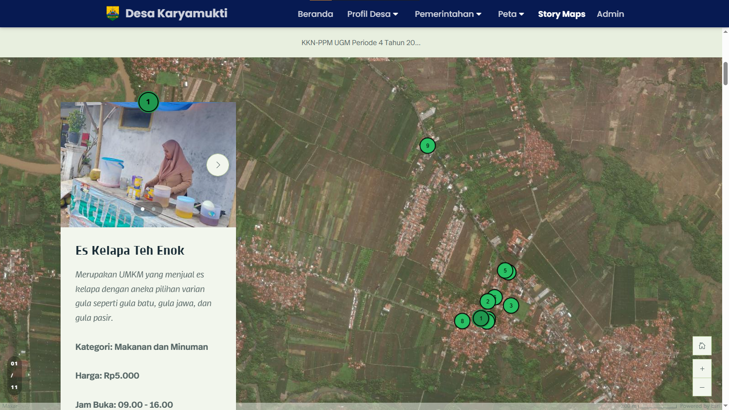Click the Desa Karyamukti crest logo
The height and width of the screenshot is (410, 729).
click(113, 14)
